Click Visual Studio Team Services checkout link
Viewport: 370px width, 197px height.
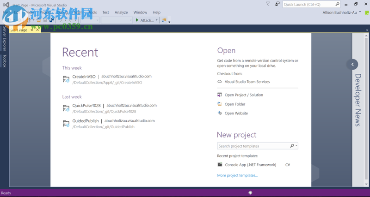247,82
